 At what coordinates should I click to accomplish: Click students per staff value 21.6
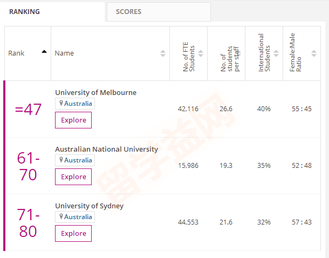click(226, 222)
